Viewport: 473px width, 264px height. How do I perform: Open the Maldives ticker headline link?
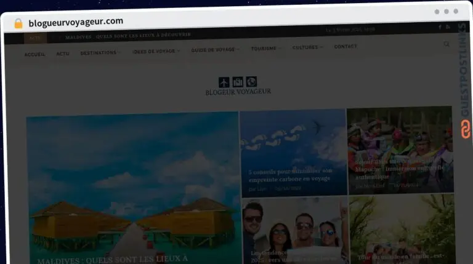click(x=128, y=36)
